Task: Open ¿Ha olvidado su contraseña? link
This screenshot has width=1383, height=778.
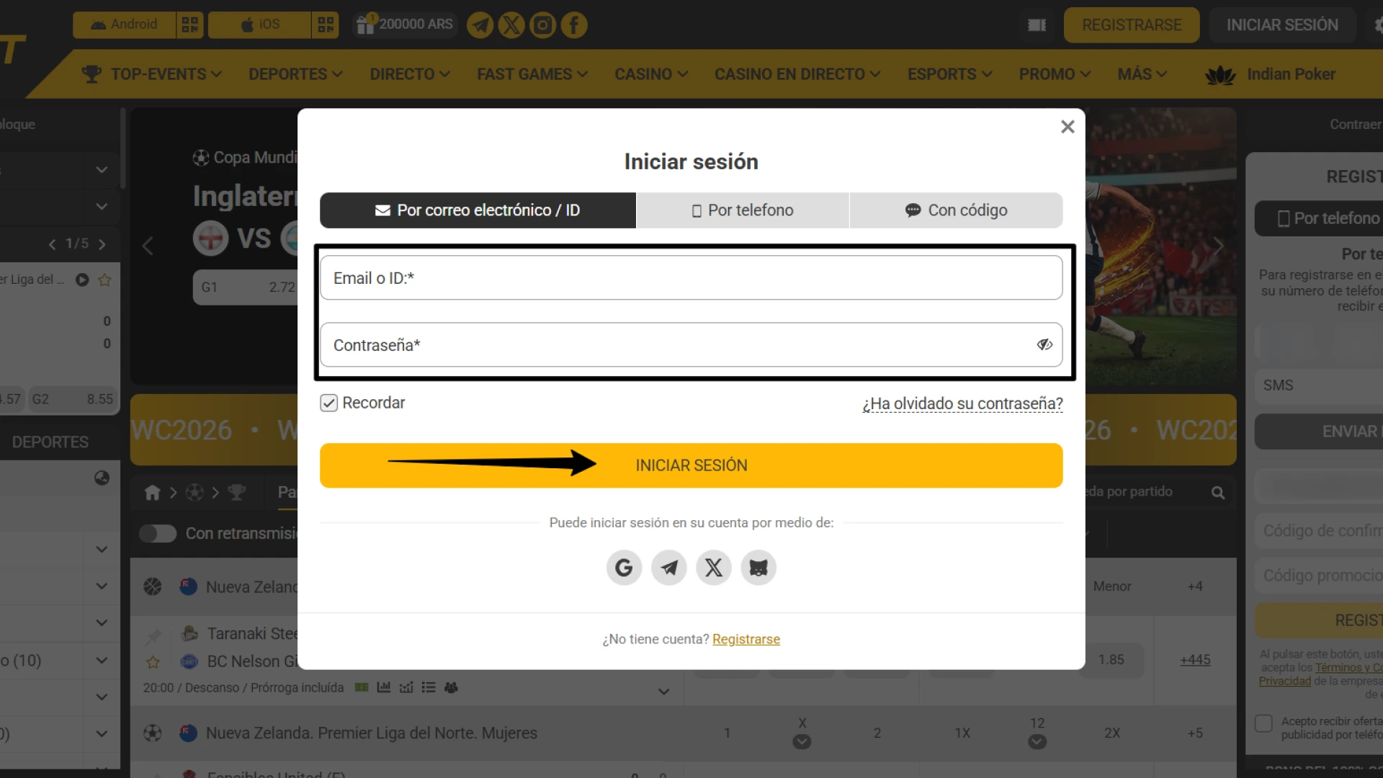Action: [963, 403]
